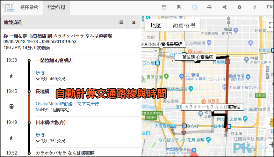Click the 御津公園 park marker
This screenshot has width=274, height=157.
tap(166, 76)
